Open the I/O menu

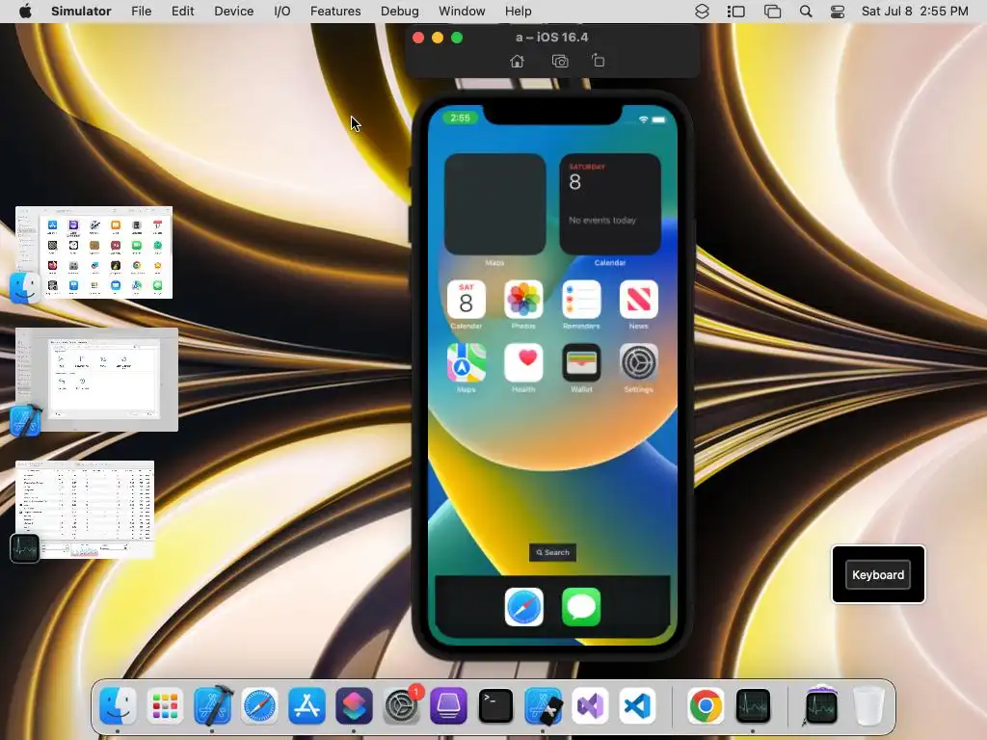(x=282, y=12)
